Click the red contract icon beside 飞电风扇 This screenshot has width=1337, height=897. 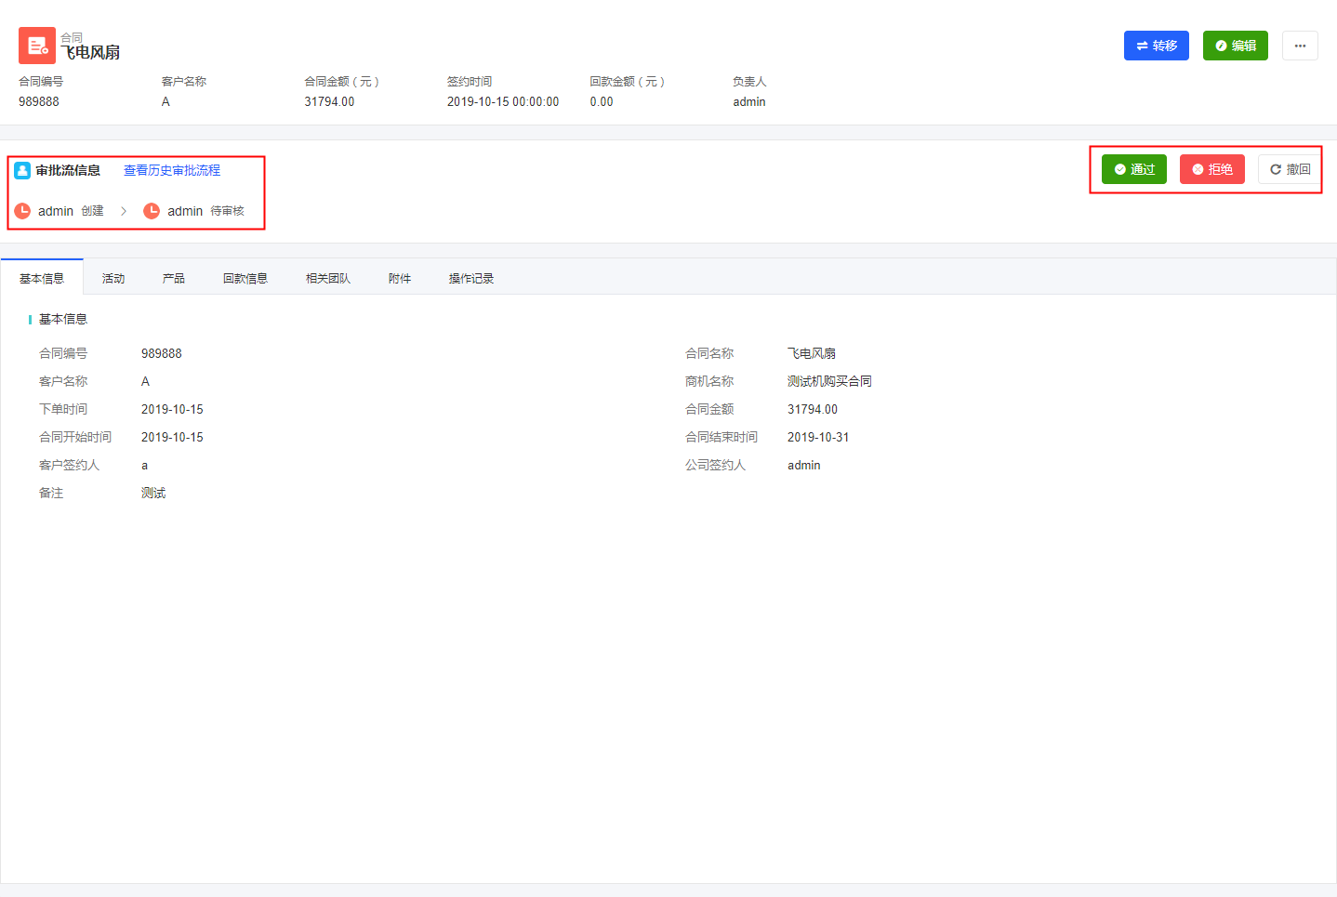point(37,46)
